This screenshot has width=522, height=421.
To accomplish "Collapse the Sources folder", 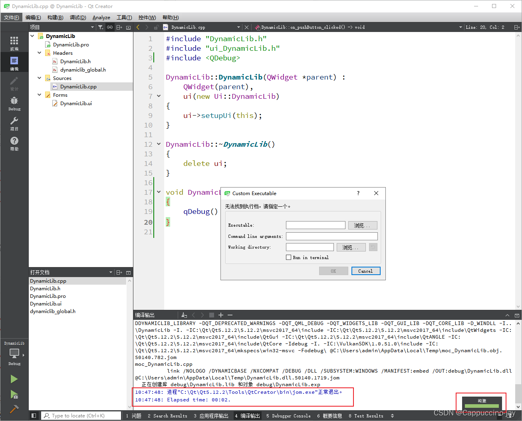I will (39, 78).
